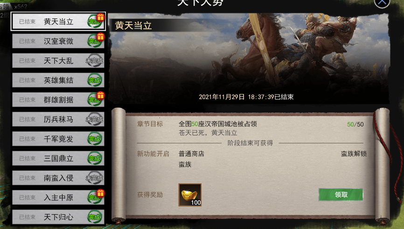The image size is (404, 229).
Task: Click the 蛮族解锁 label
Action: (354, 154)
